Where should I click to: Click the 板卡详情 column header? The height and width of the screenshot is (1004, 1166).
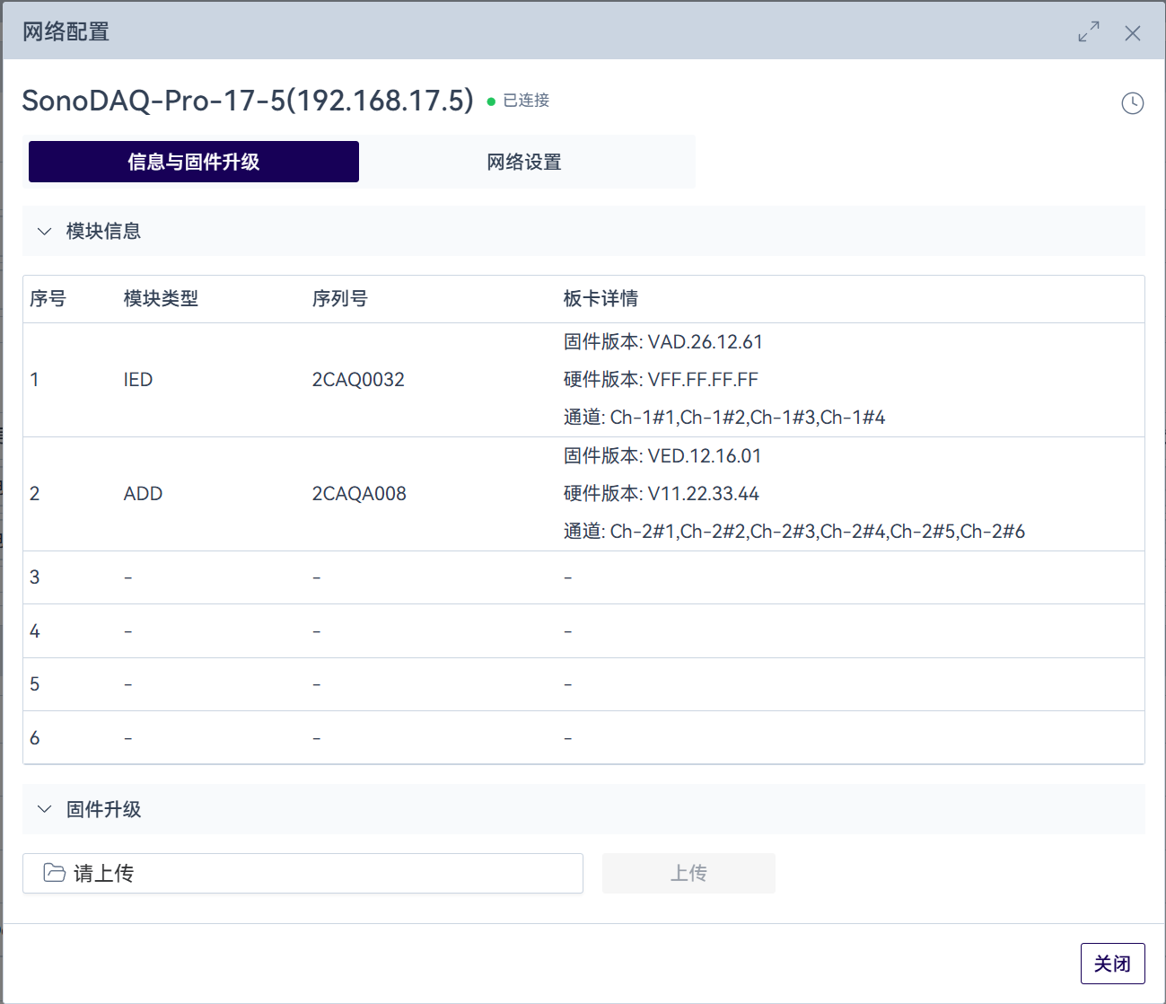601,299
